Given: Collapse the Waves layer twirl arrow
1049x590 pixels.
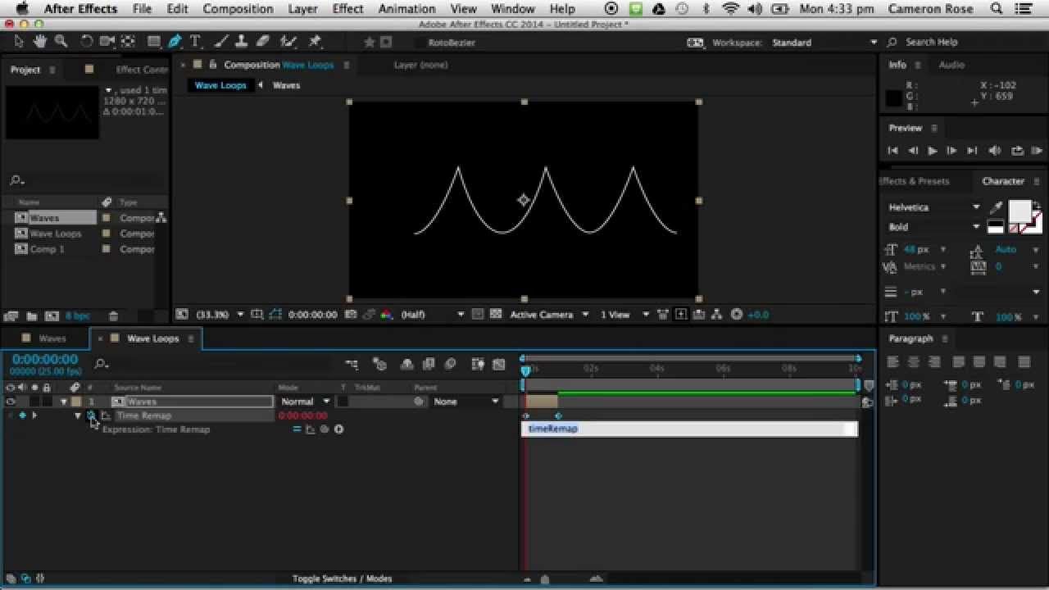Looking at the screenshot, I should [x=64, y=402].
